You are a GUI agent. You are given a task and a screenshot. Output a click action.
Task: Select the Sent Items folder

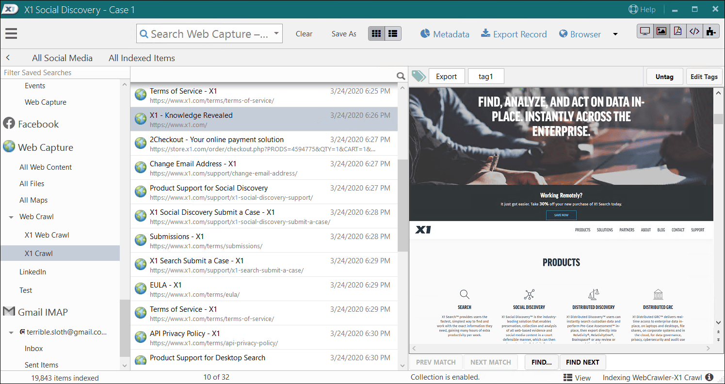click(42, 365)
